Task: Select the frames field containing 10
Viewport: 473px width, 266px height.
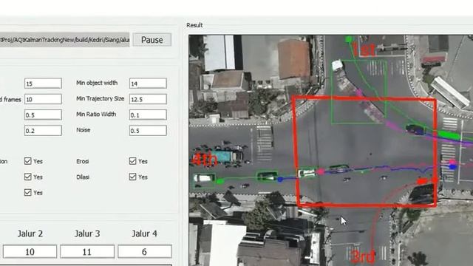Action: pos(43,99)
